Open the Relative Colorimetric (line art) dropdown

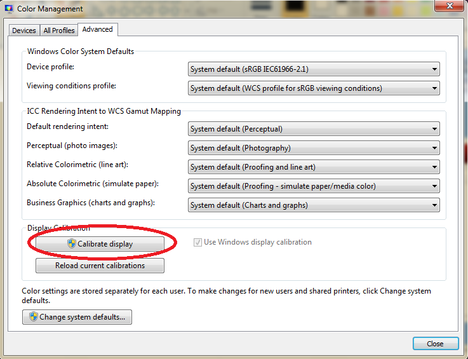tap(314, 167)
